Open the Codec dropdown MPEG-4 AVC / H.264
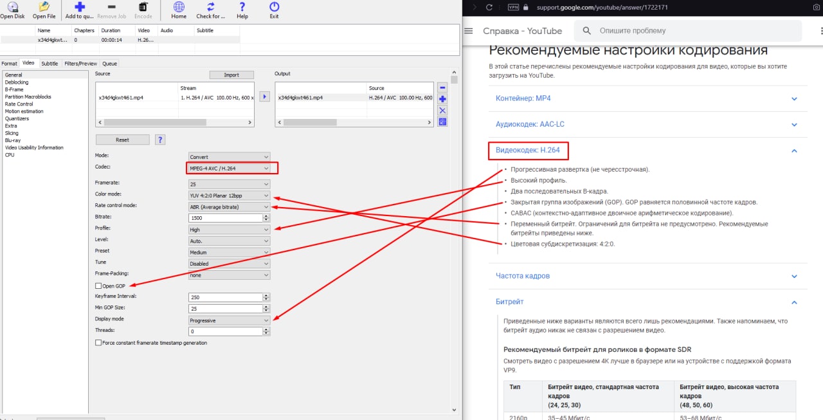The width and height of the screenshot is (823, 420). [x=229, y=169]
